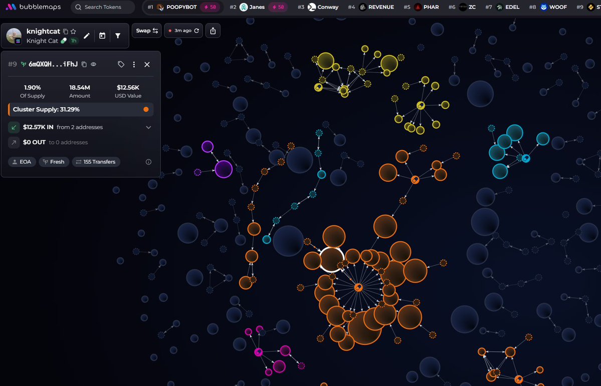The height and width of the screenshot is (386, 601).
Task: Select the Cluster Supply: 31.29% row
Action: 81,110
